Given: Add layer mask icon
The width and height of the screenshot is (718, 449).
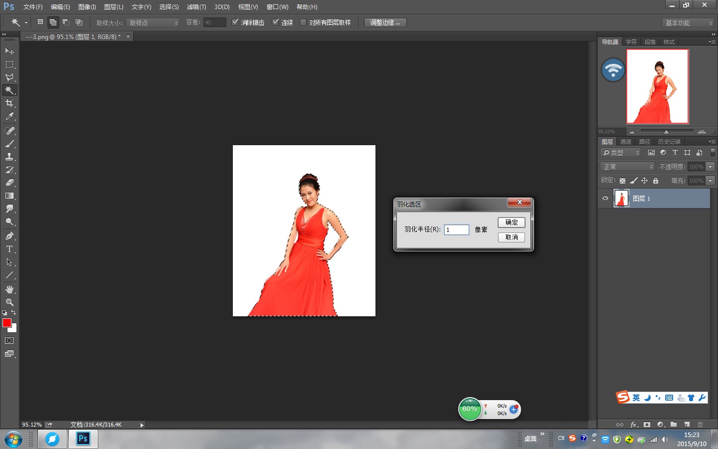Looking at the screenshot, I should pyautogui.click(x=647, y=425).
